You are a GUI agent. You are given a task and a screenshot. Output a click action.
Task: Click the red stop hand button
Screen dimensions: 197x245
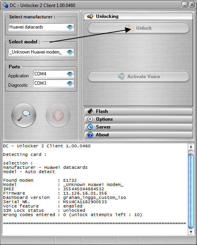pyautogui.click(x=58, y=115)
